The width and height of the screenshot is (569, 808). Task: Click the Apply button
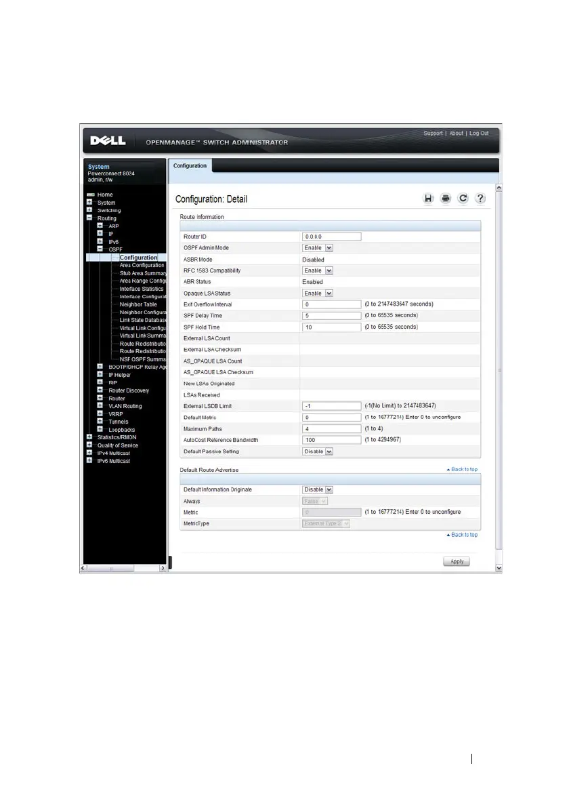[x=457, y=562]
